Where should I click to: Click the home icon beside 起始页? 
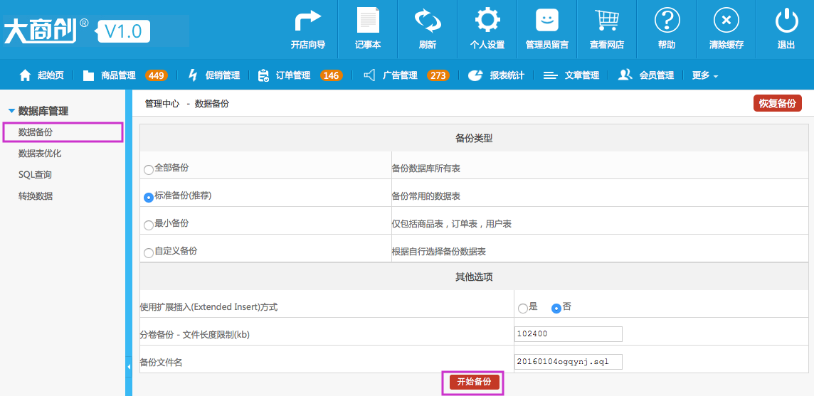pyautogui.click(x=25, y=76)
